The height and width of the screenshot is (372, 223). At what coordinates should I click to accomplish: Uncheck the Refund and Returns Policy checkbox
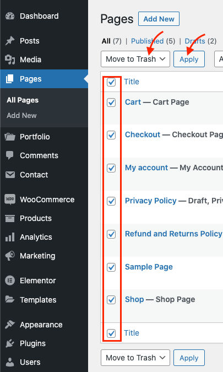[x=111, y=234]
